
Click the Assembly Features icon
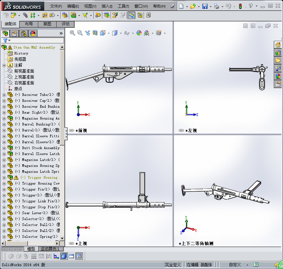pos(73,15)
